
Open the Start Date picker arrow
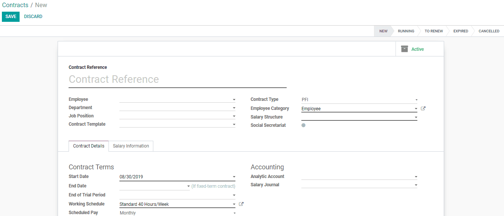(234, 177)
